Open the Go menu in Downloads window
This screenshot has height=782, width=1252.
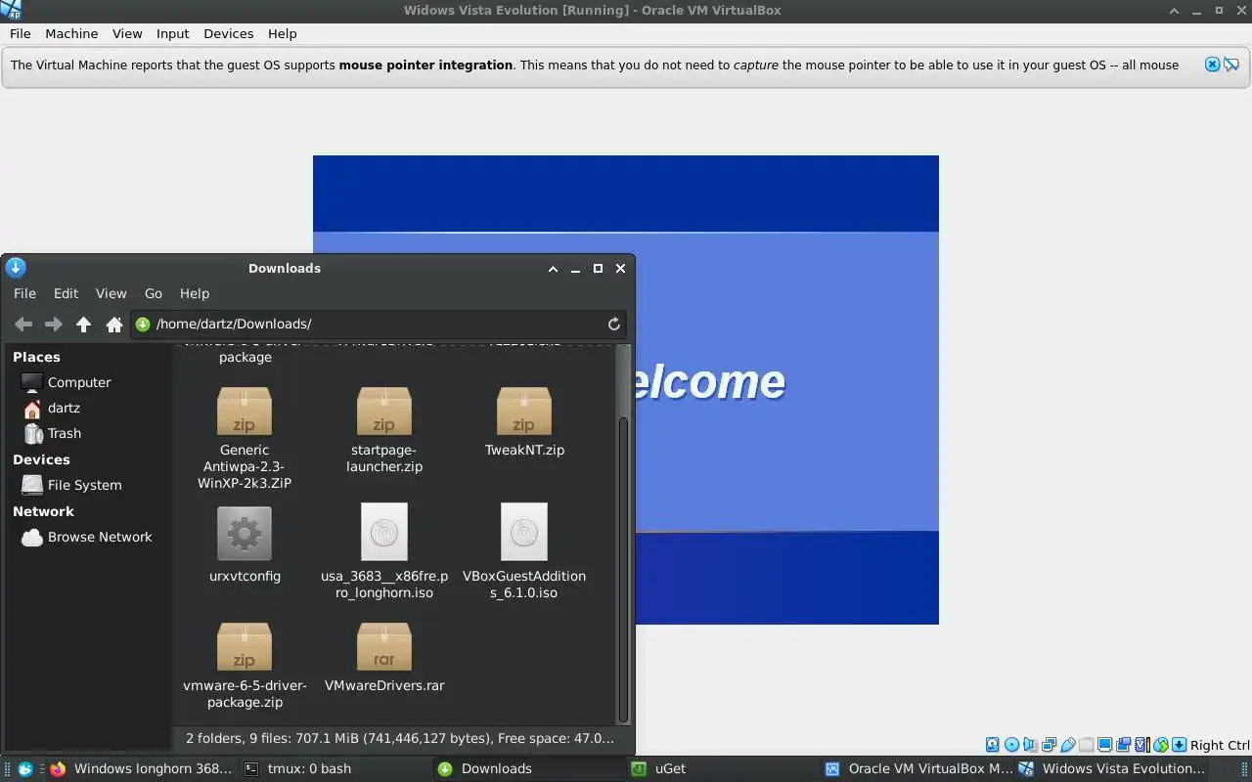[x=154, y=293]
